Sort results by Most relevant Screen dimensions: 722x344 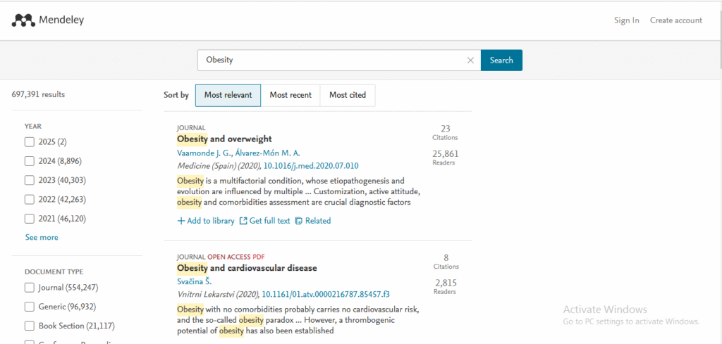coord(228,96)
